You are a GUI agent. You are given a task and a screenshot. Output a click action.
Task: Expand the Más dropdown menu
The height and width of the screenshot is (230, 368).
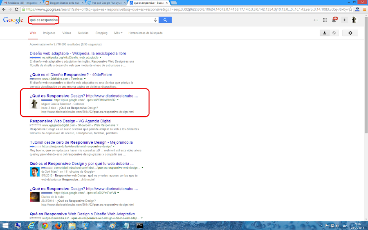(x=118, y=33)
